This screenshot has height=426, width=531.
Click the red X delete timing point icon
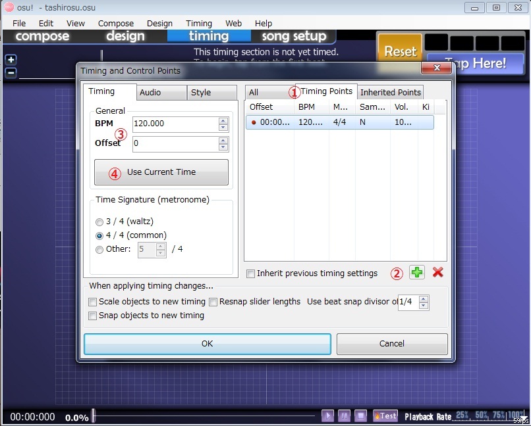click(x=437, y=272)
